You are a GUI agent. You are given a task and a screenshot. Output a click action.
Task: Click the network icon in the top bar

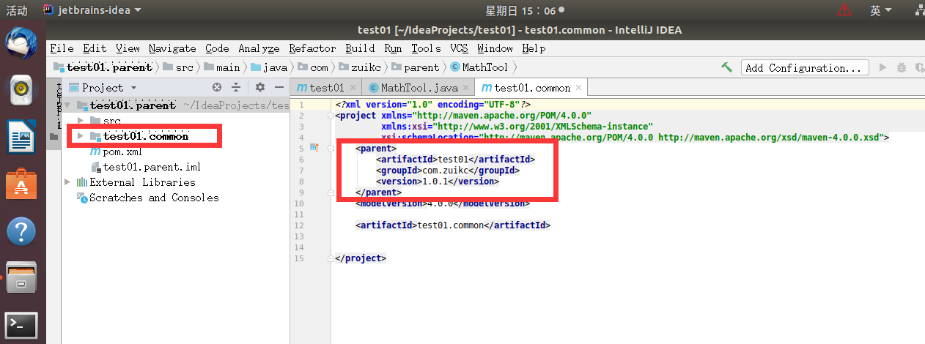pyautogui.click(x=919, y=10)
